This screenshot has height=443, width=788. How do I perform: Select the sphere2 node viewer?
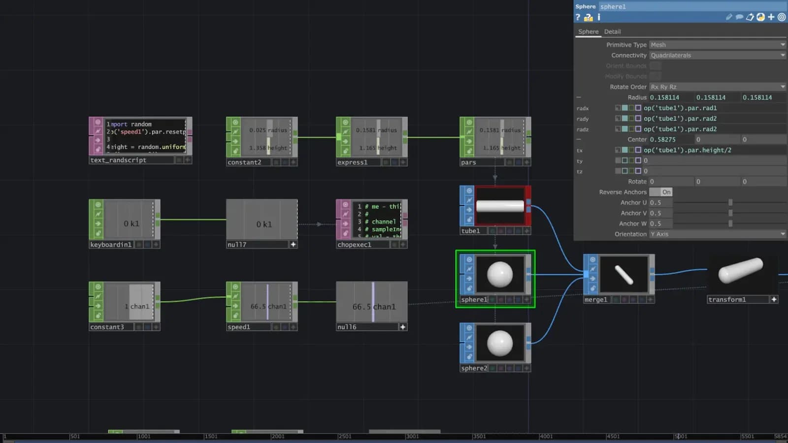(x=500, y=343)
